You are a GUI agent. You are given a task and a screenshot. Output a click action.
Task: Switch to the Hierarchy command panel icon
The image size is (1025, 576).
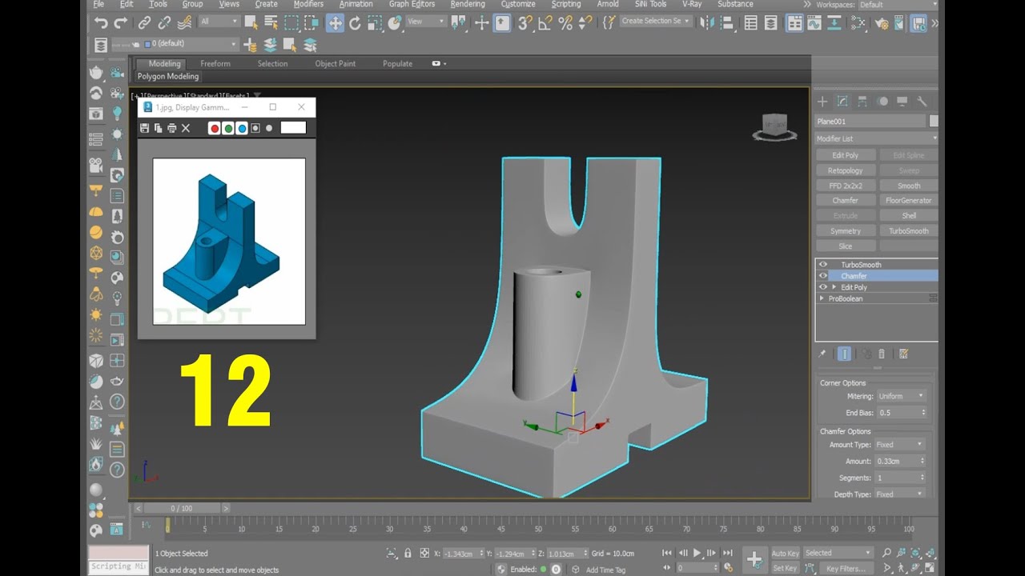pyautogui.click(x=862, y=102)
